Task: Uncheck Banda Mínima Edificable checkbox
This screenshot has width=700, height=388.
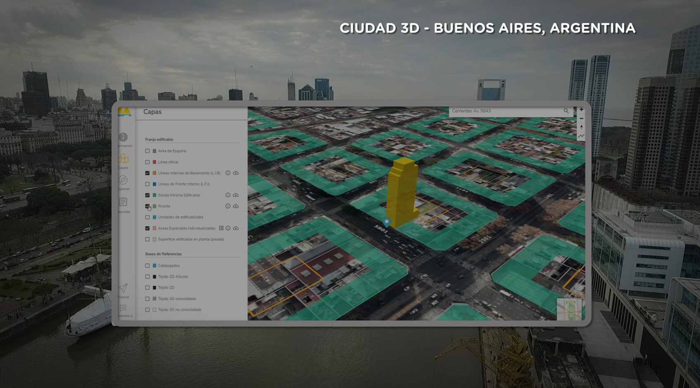Action: 147,195
